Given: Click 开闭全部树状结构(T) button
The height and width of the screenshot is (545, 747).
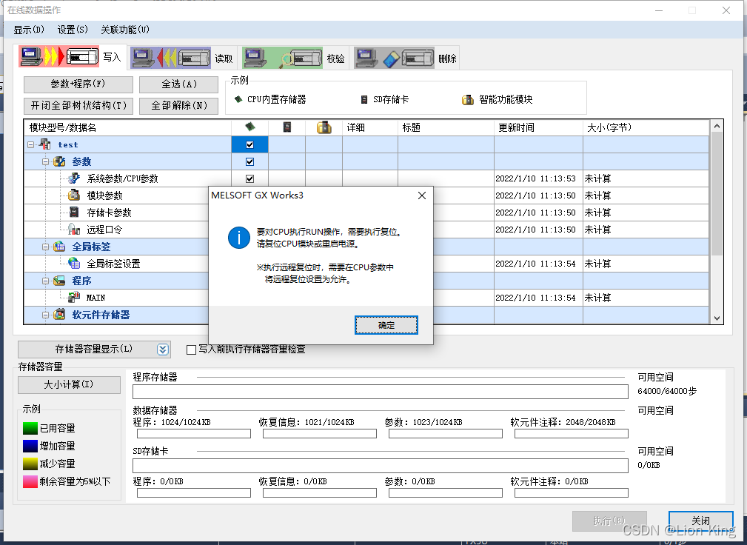Looking at the screenshot, I should pos(78,106).
